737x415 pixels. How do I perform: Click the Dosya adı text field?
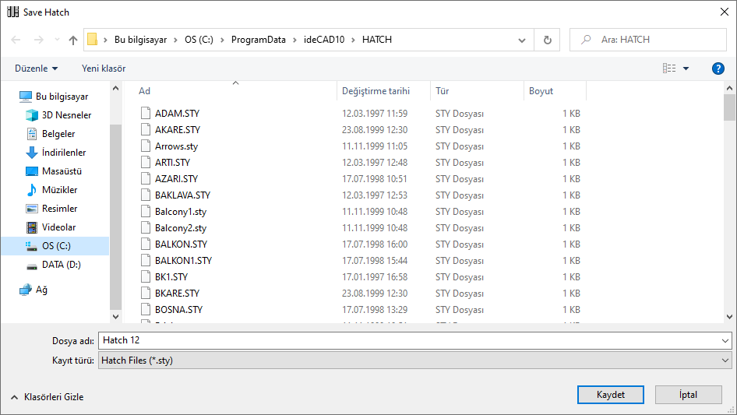(x=409, y=340)
